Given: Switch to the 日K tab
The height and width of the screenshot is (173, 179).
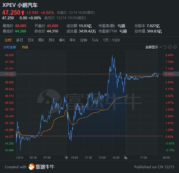Looking at the screenshot, I should click(x=31, y=40).
